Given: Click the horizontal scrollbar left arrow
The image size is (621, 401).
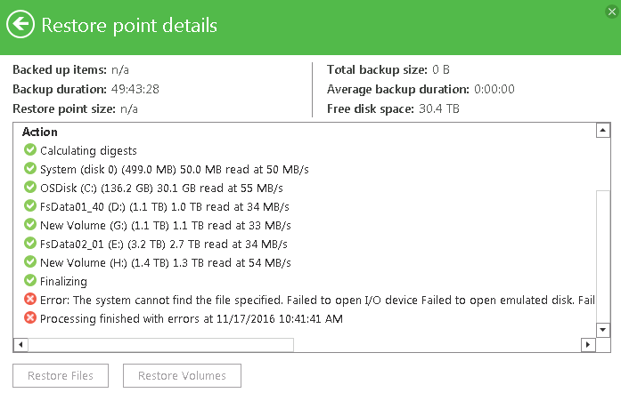Looking at the screenshot, I should point(20,344).
